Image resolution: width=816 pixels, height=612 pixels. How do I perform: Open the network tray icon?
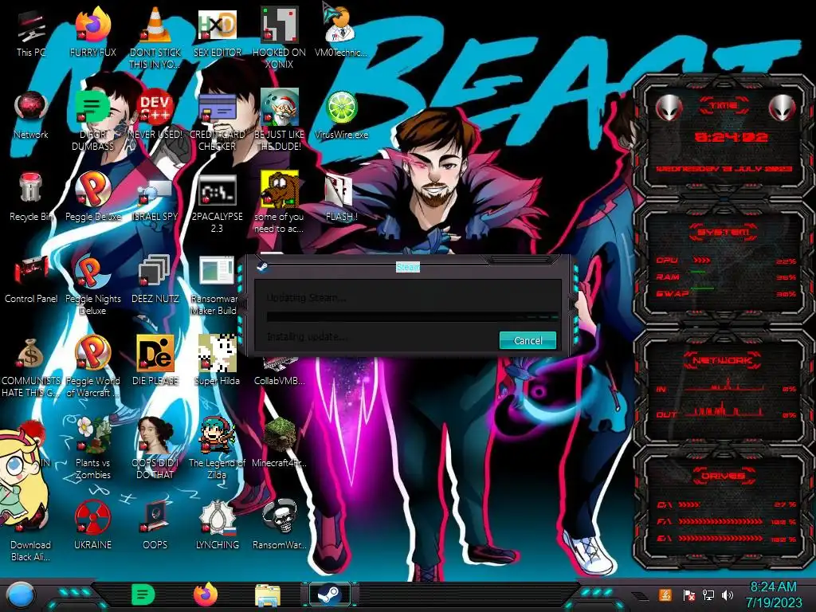pos(708,594)
